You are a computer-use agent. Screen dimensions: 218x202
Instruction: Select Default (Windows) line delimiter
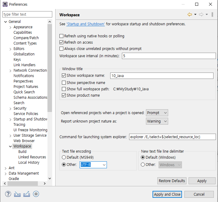point(143,157)
